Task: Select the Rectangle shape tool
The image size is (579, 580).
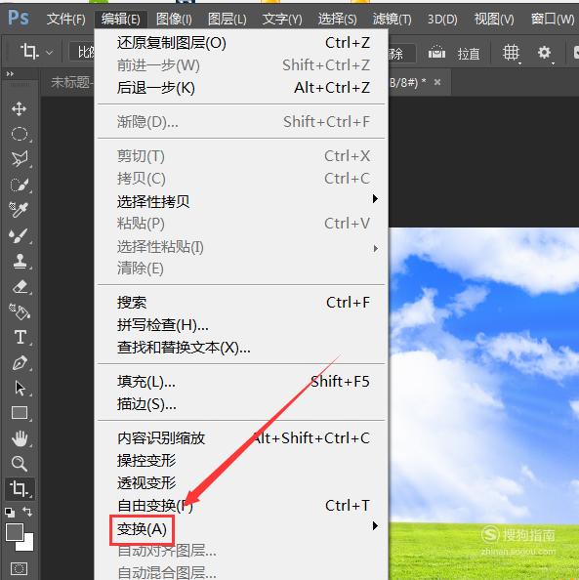Action: (20, 413)
